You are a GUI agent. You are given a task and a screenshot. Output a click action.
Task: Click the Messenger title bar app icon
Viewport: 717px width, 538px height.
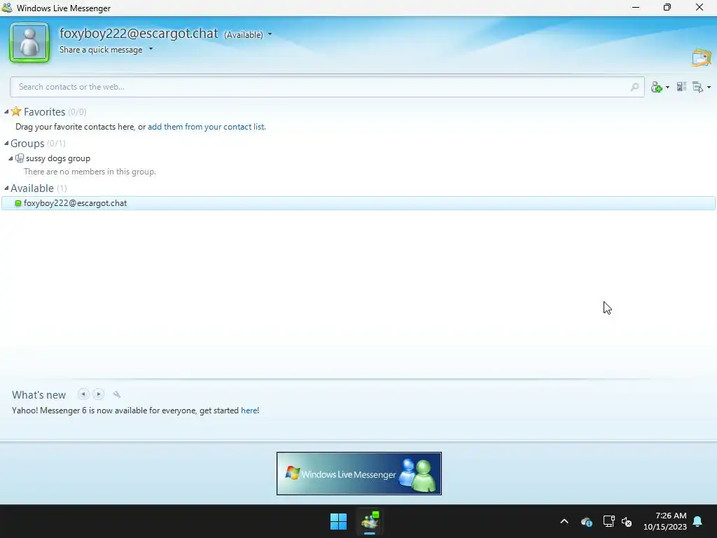[7, 8]
